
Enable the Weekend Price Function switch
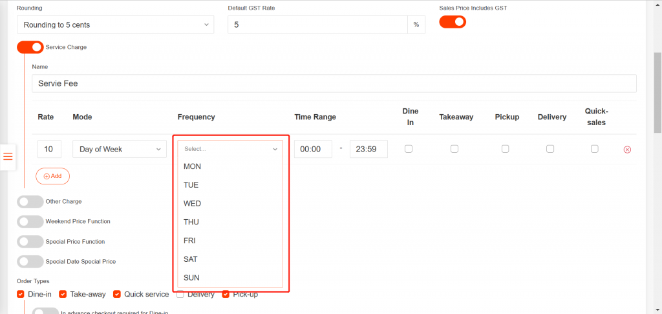30,221
